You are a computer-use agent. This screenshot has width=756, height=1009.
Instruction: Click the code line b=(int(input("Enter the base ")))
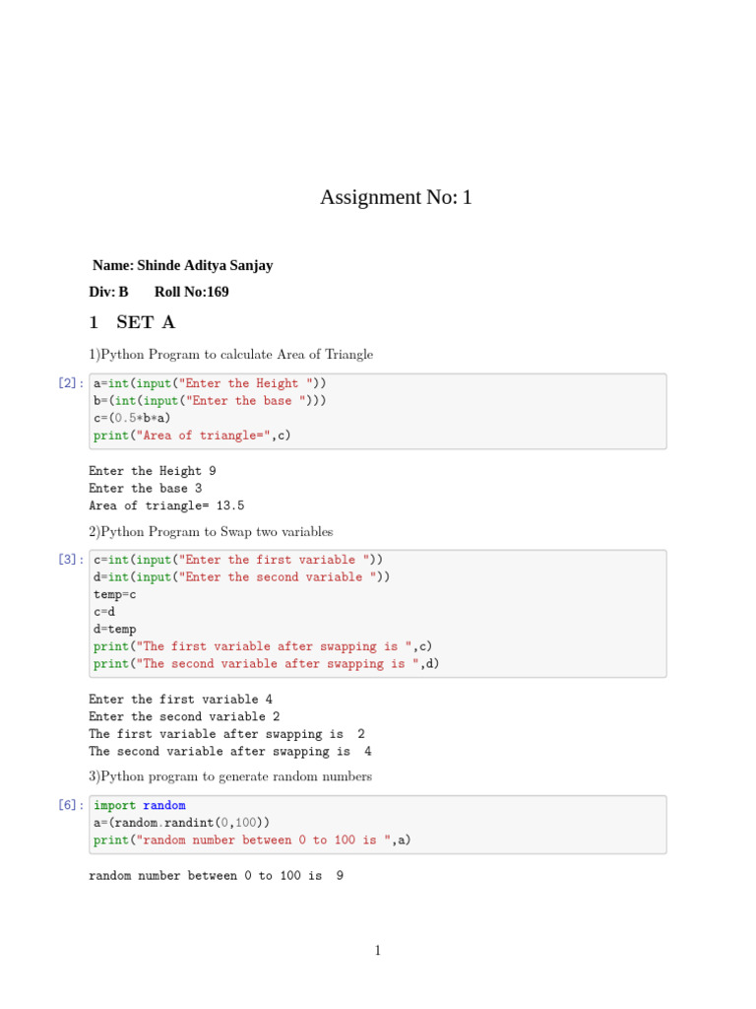pyautogui.click(x=211, y=401)
